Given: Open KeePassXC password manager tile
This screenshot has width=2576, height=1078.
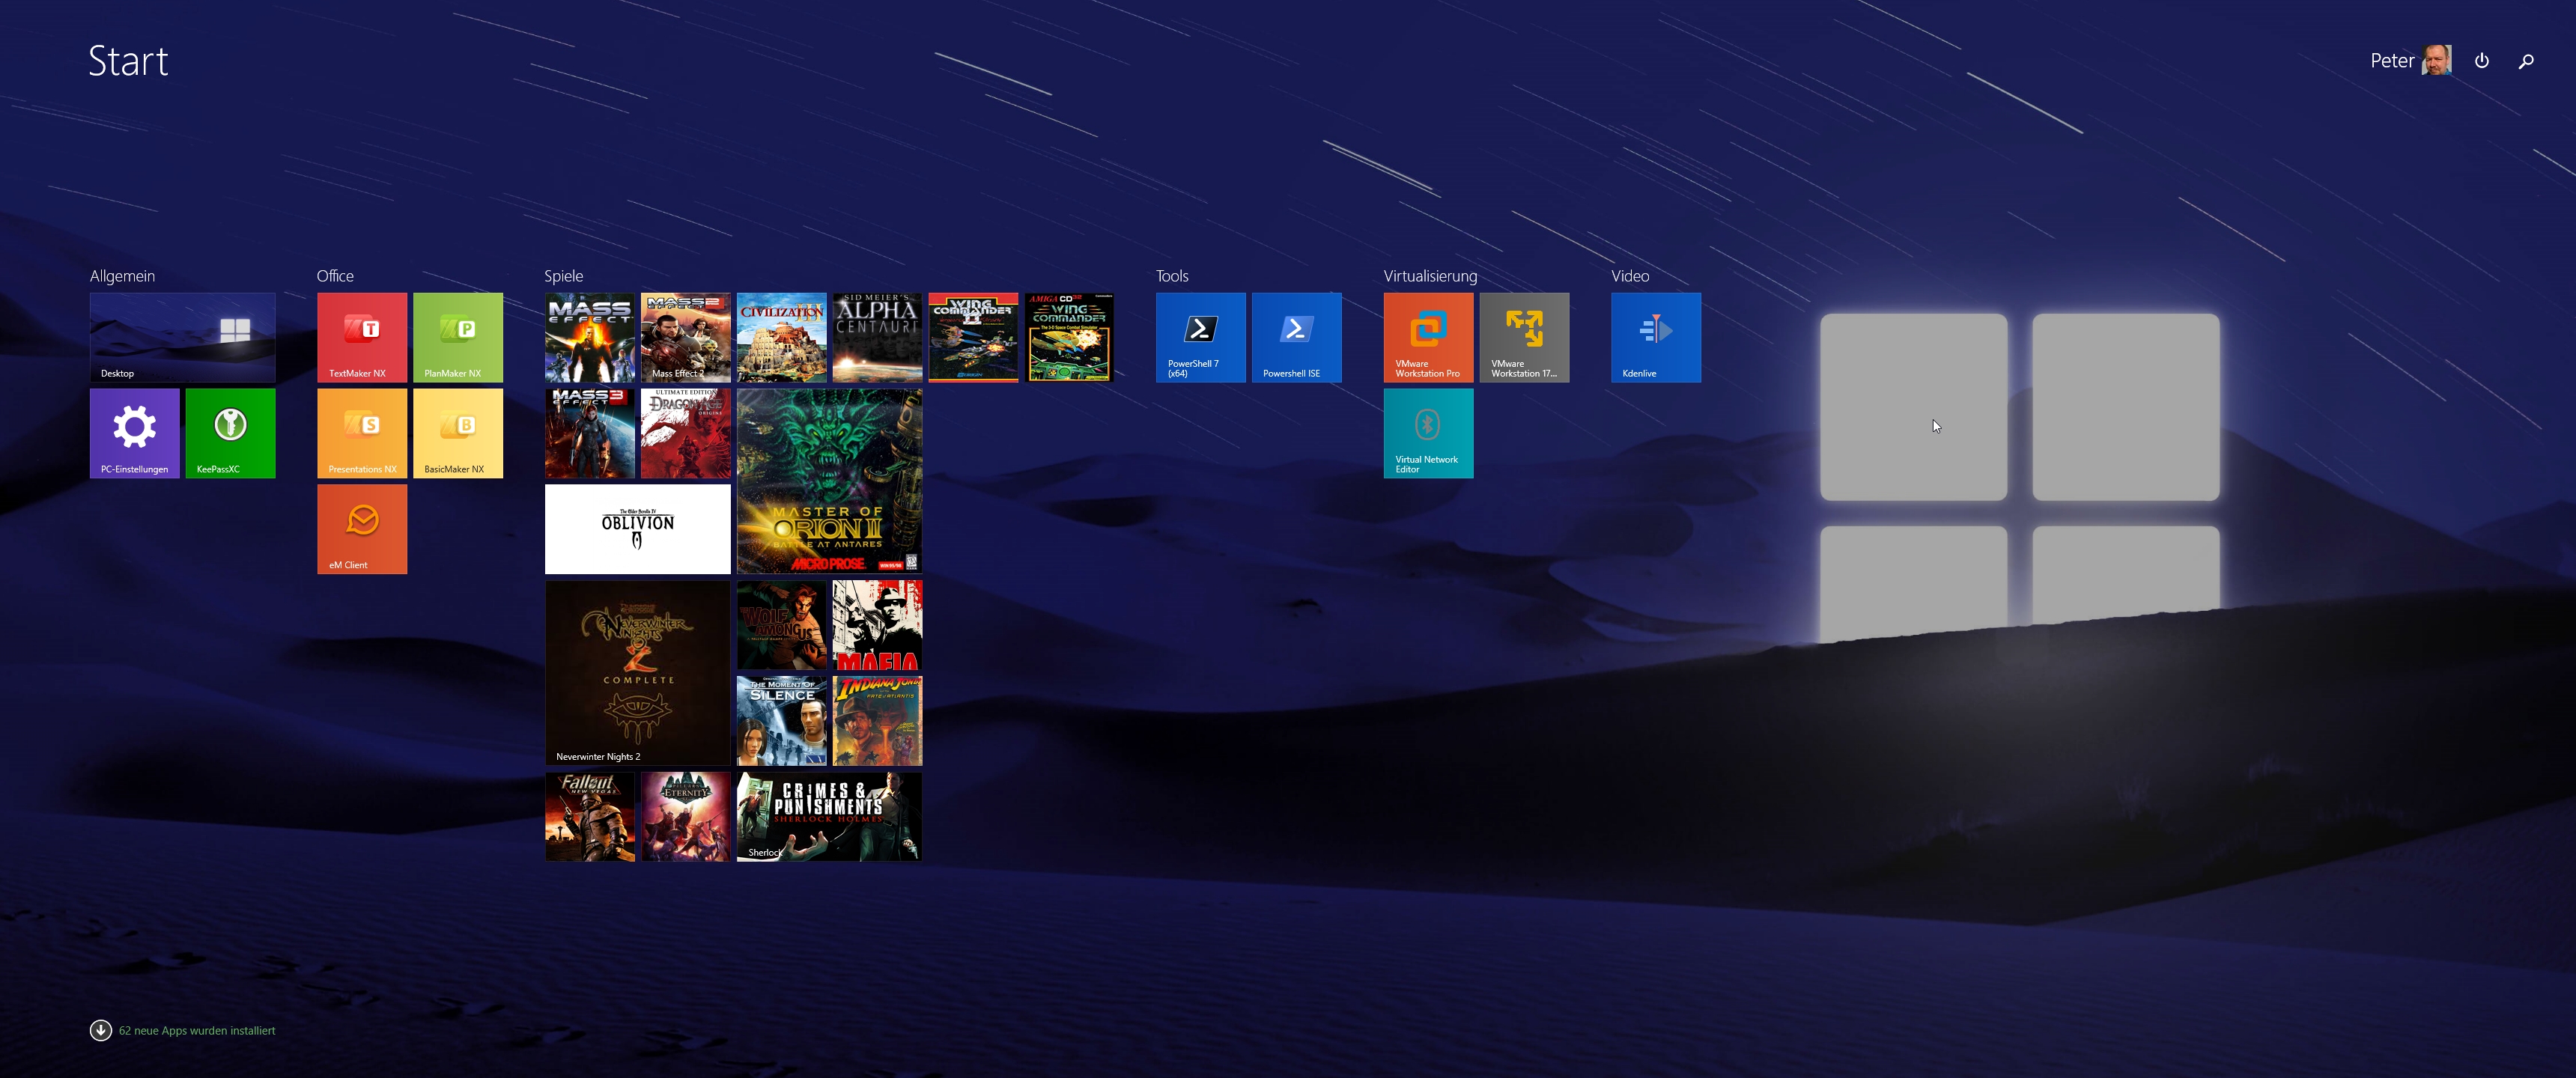Looking at the screenshot, I should (x=230, y=433).
